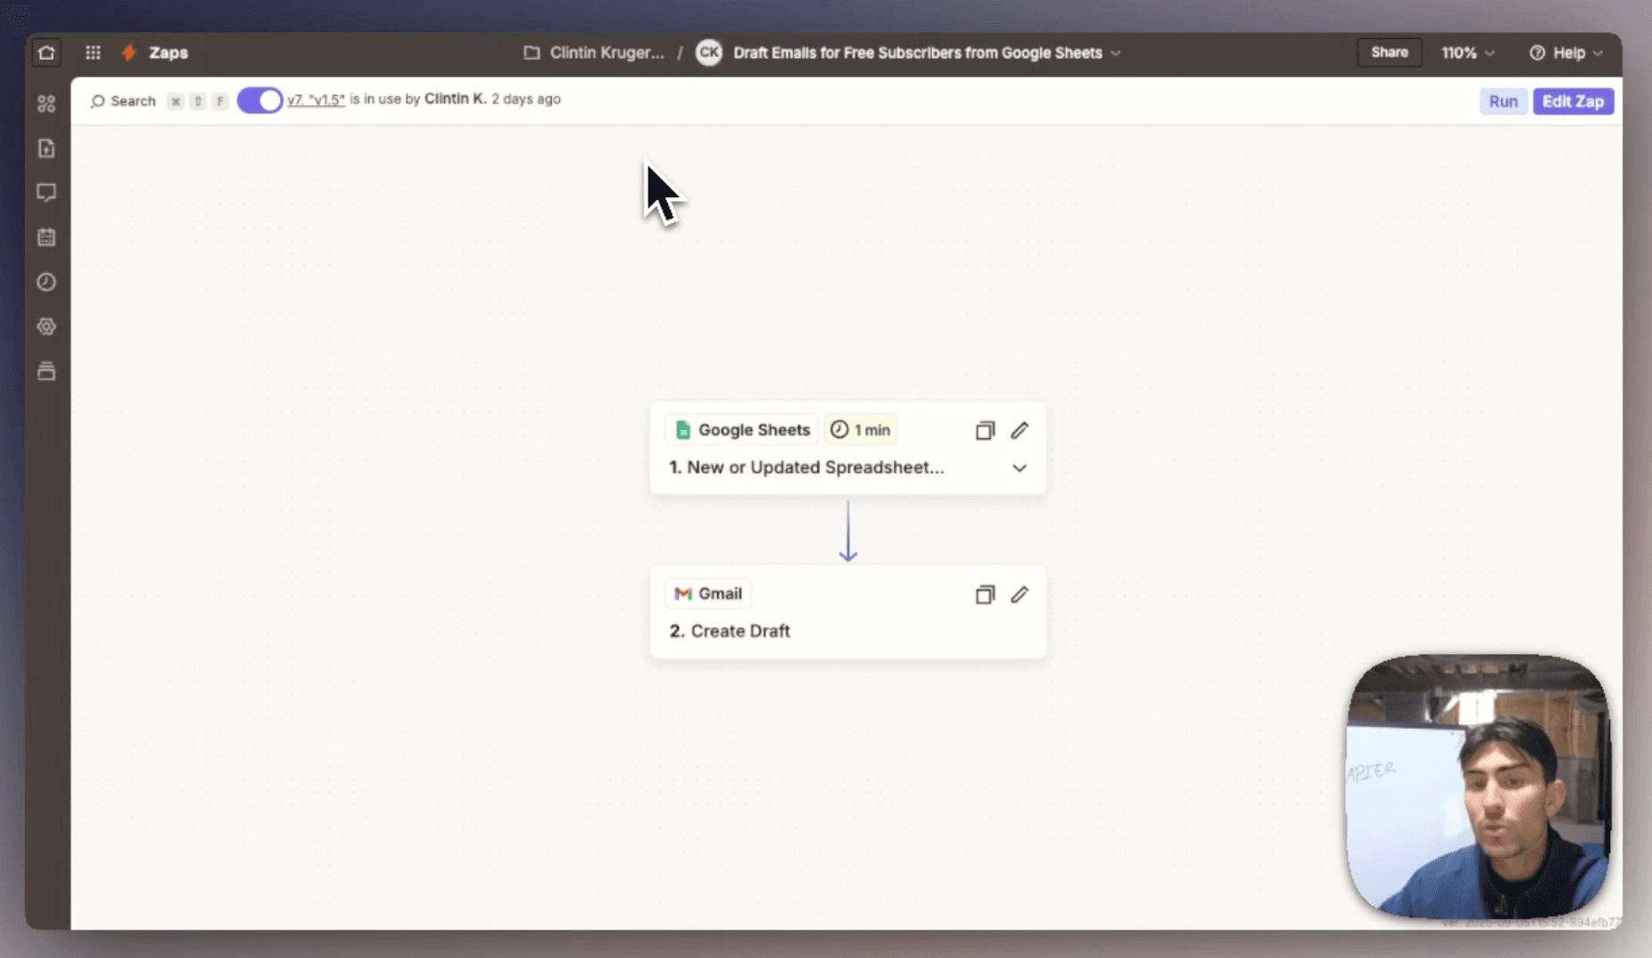Viewport: 1652px width, 958px height.
Task: Go to Zaps section
Action: 168,53
